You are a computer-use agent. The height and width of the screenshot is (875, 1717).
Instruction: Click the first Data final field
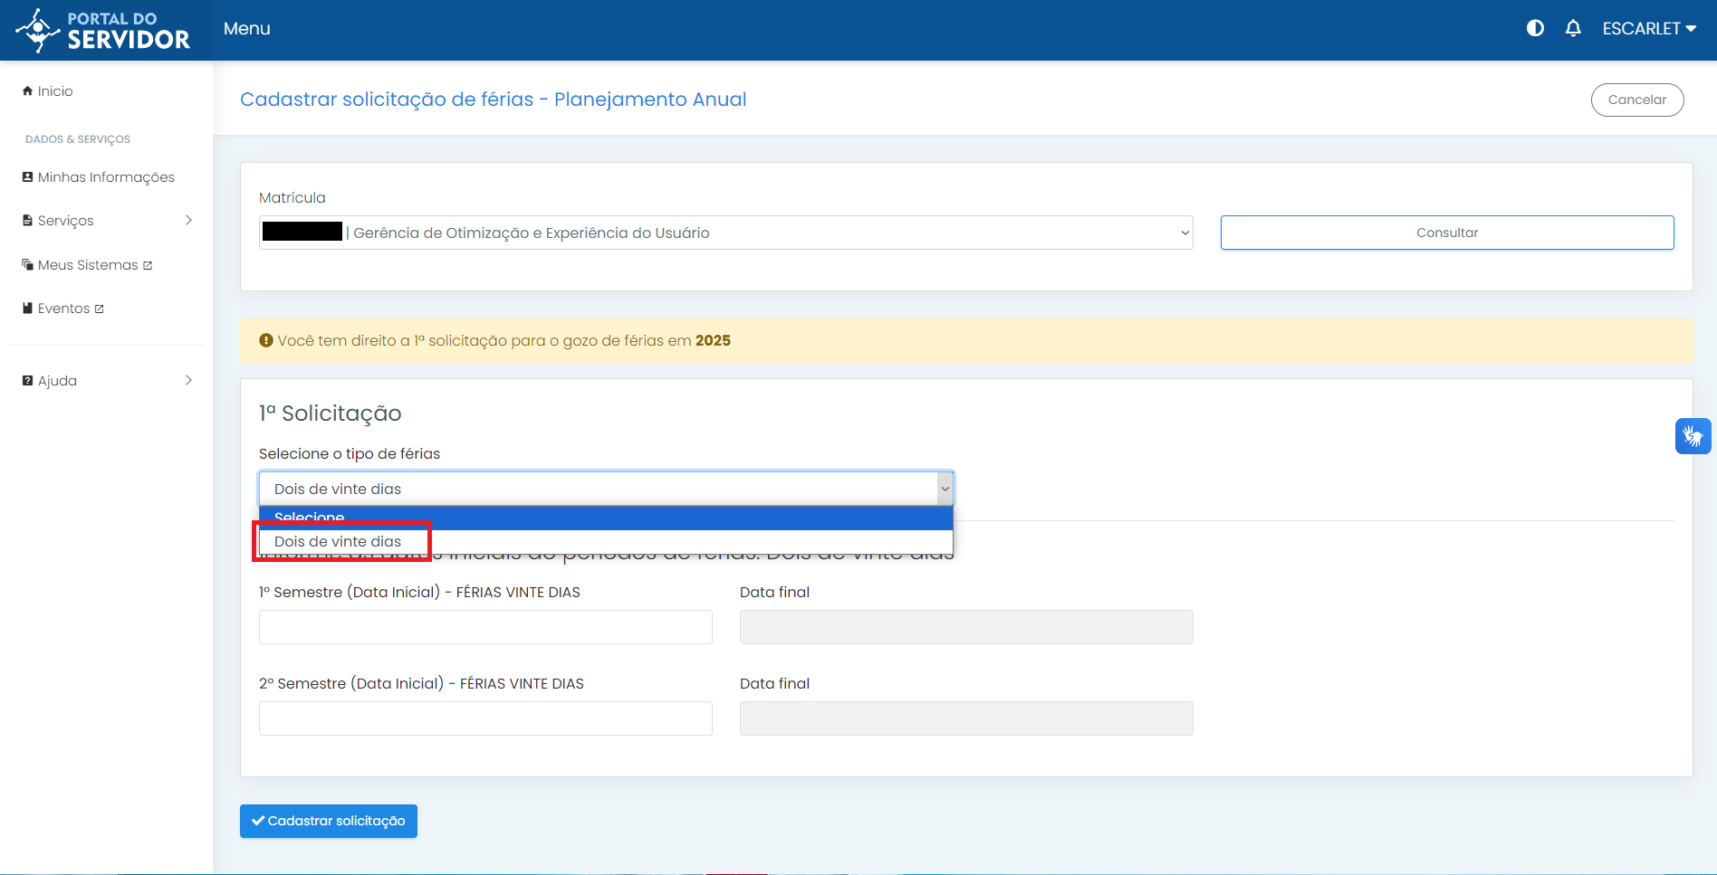(x=966, y=627)
